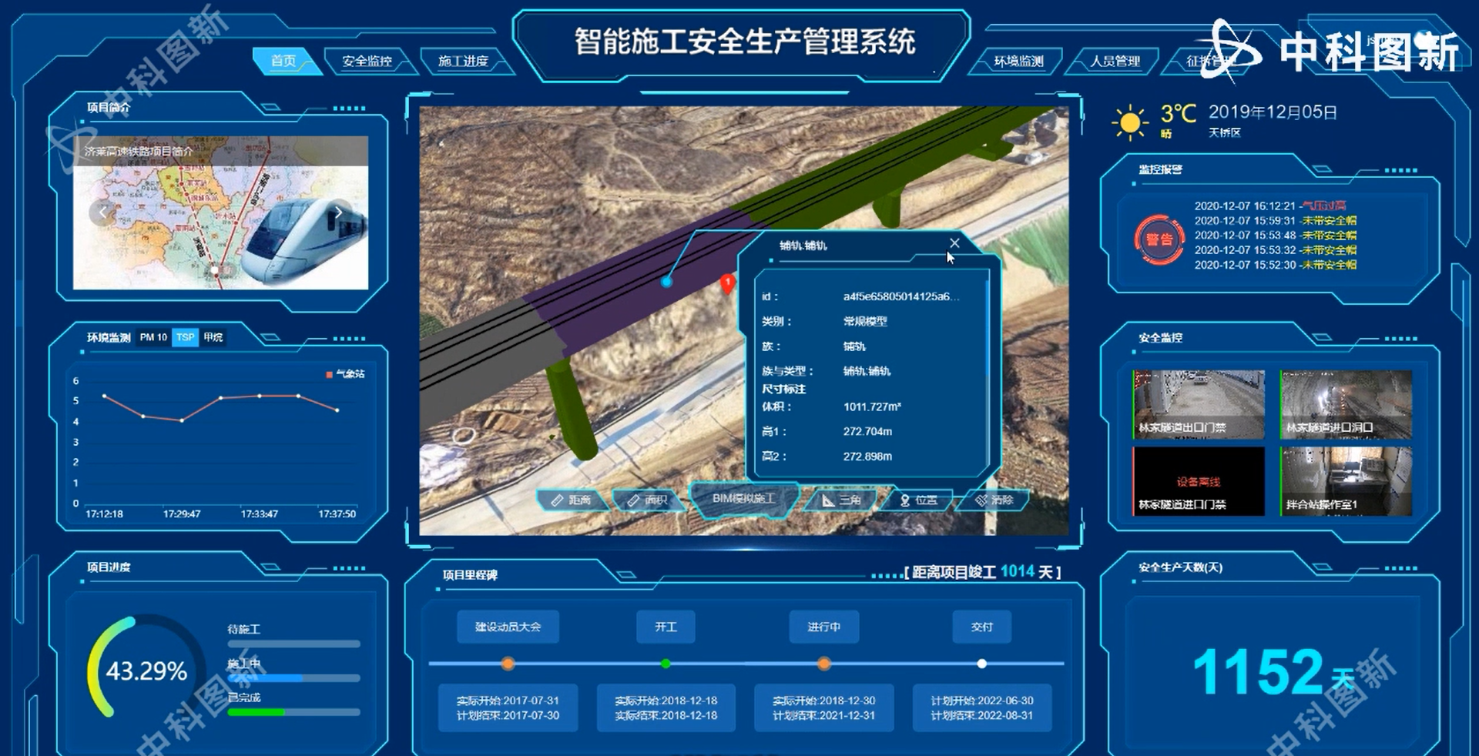Click the 1152天 safe days counter
The image size is (1479, 756).
[x=1273, y=671]
